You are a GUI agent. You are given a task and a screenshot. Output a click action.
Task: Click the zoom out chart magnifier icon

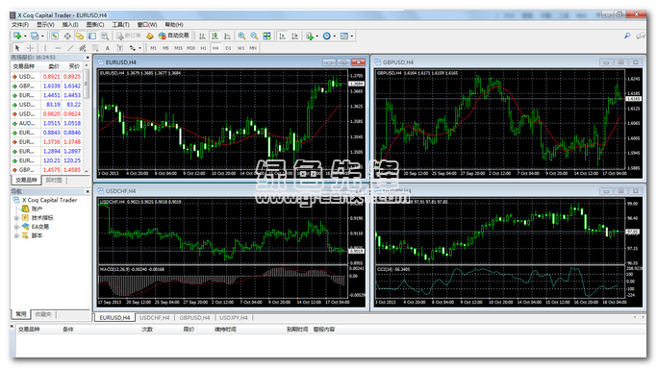[x=254, y=36]
